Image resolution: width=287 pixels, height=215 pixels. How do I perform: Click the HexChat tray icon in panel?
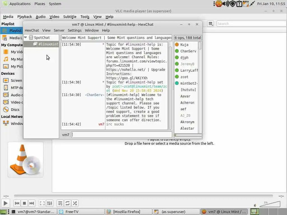click(x=219, y=4)
